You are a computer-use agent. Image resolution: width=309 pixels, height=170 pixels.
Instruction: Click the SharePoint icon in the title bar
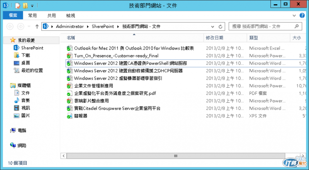point(6,5)
